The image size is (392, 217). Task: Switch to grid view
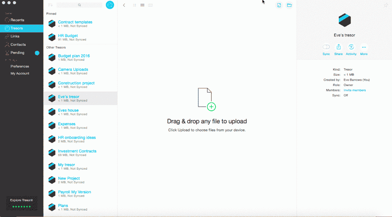[134, 5]
